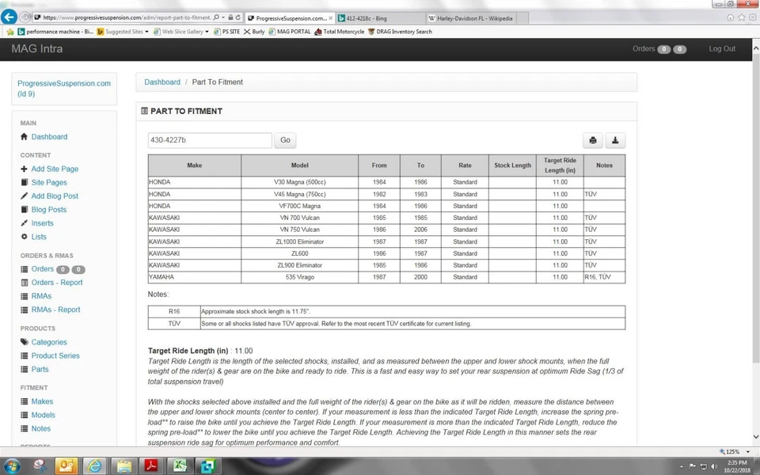Click the refresh icon in address bar
Viewport: 760px width, 475px height.
[238, 17]
